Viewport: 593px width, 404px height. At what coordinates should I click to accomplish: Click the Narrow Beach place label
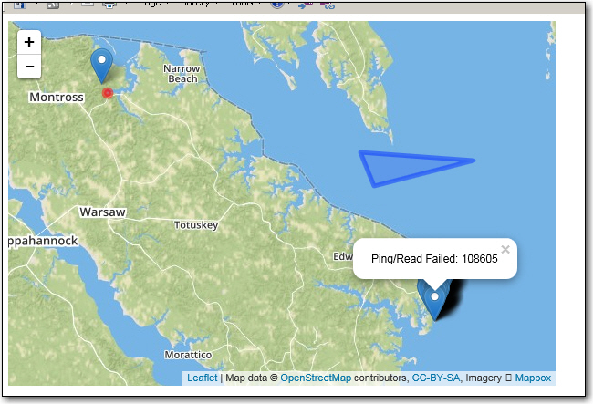[x=182, y=74]
